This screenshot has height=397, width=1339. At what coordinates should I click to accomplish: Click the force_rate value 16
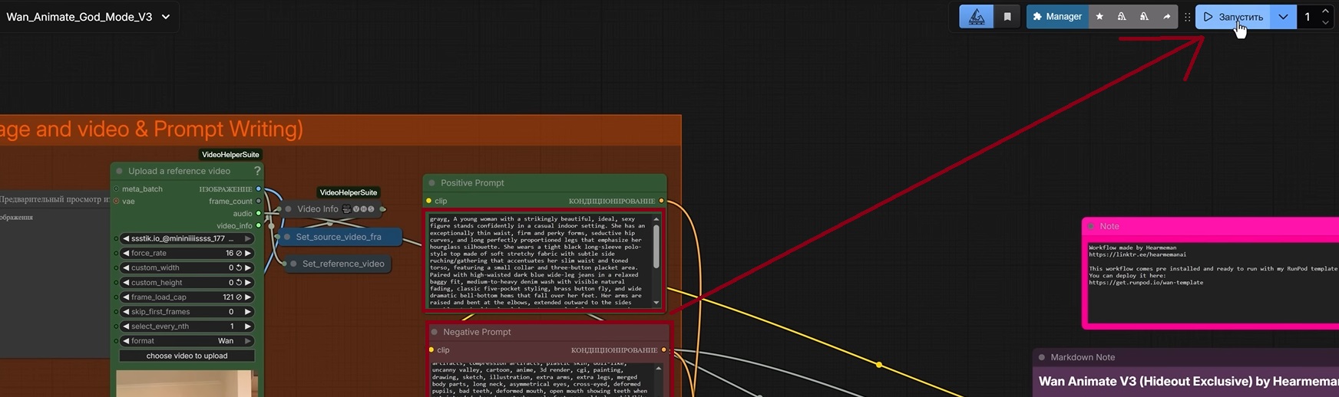coord(230,253)
